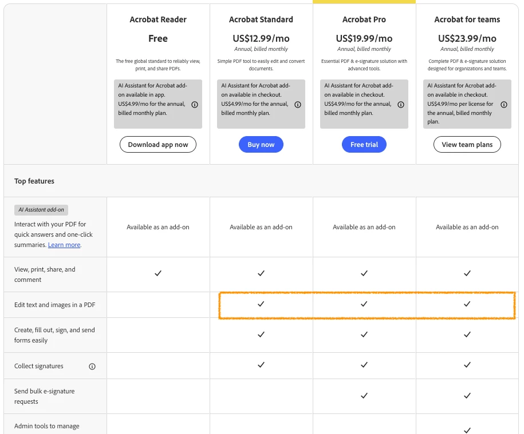Open info icon in Acrobat Reader AI add-on box
Viewport: 524px width, 434px height.
195,105
